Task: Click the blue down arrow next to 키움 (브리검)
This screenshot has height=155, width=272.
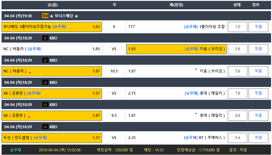Action: (x=196, y=70)
